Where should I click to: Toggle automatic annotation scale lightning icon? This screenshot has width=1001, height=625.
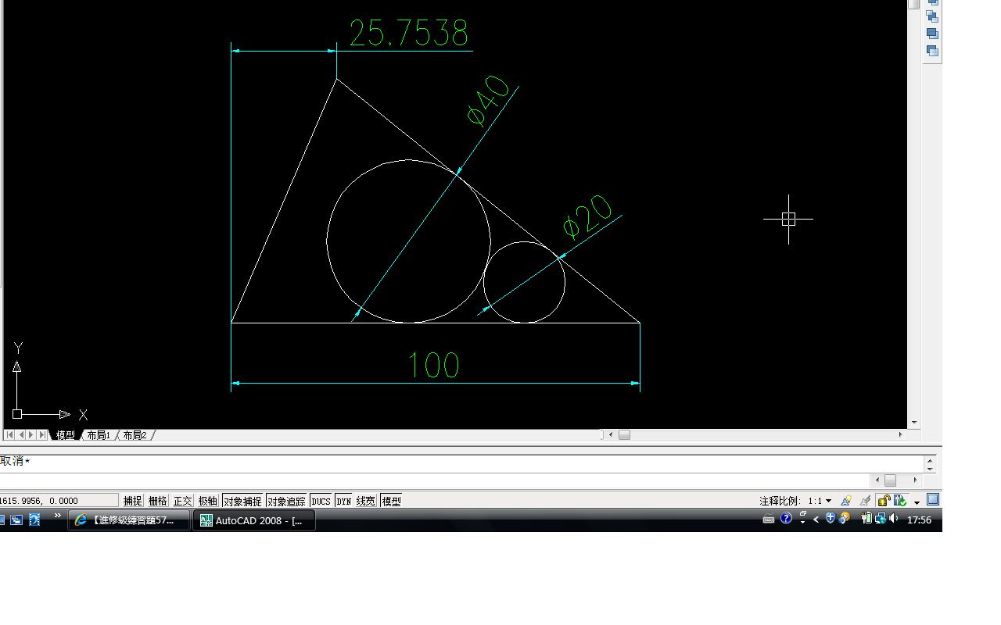[865, 500]
